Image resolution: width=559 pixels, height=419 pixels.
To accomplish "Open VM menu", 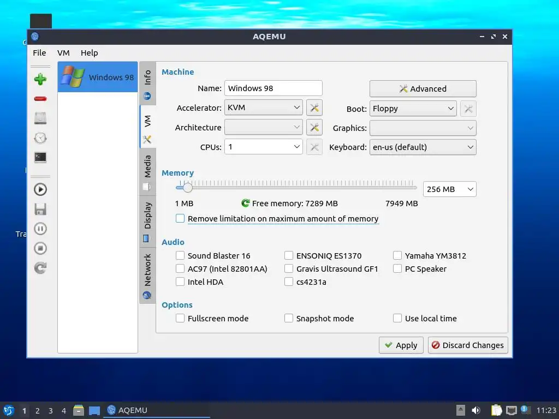I will pyautogui.click(x=63, y=53).
